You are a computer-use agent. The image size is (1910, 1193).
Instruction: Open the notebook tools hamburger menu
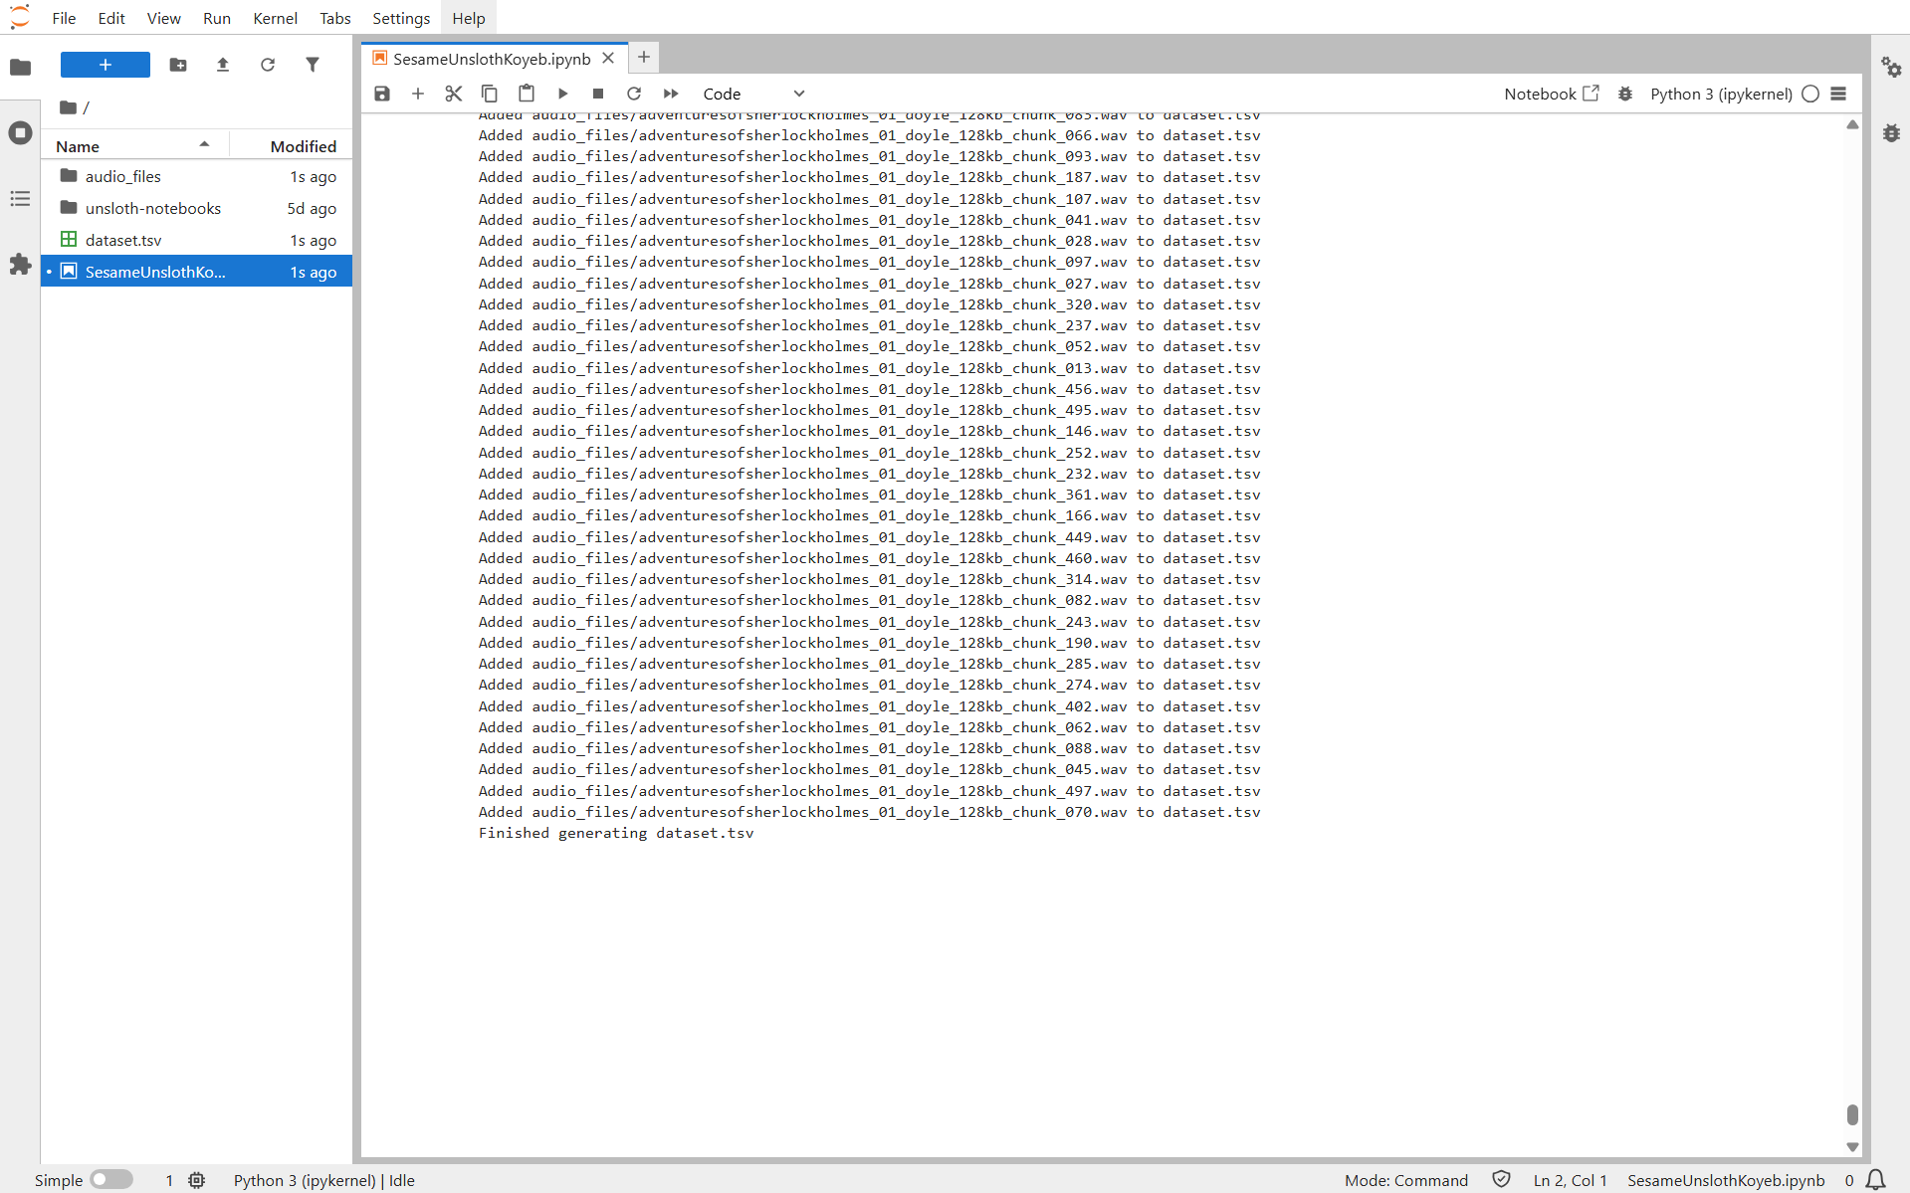coord(1839,93)
